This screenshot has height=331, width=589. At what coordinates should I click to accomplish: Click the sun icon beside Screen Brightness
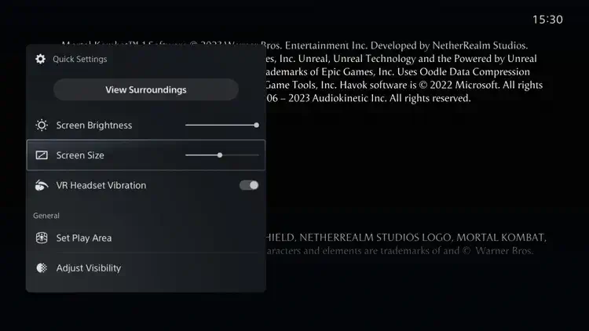(x=42, y=125)
